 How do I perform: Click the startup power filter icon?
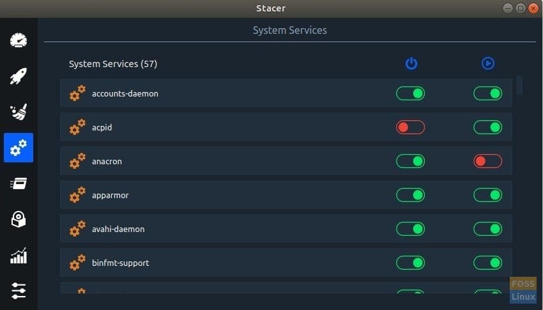tap(411, 63)
